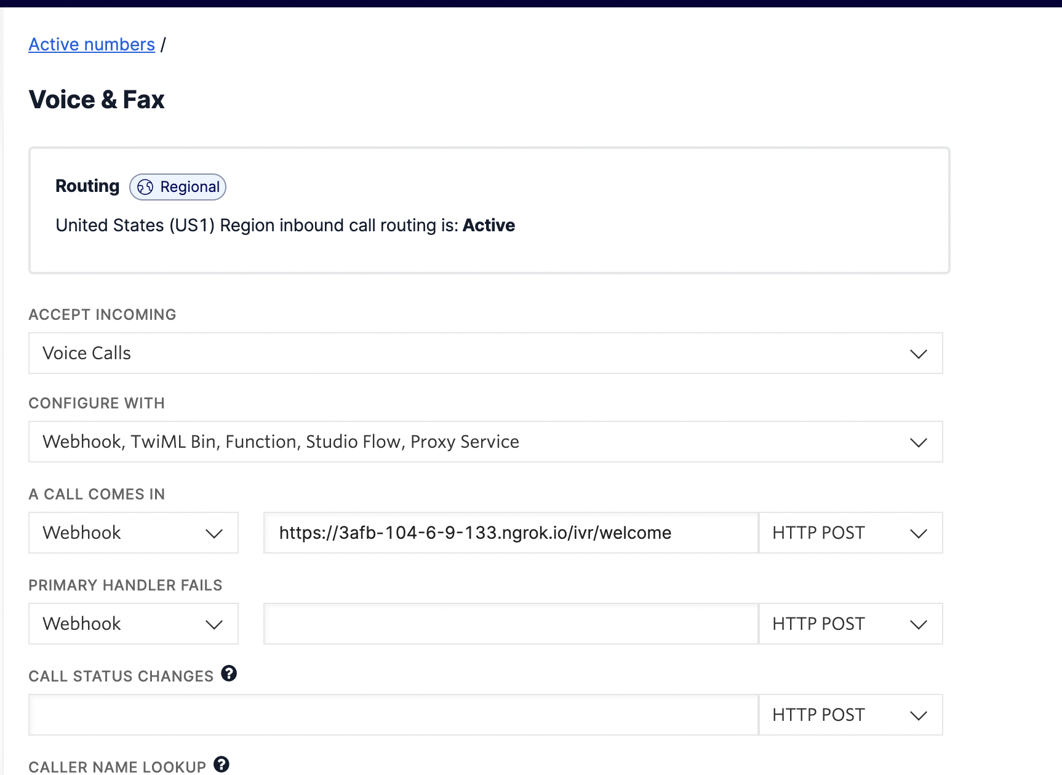1062x775 pixels.
Task: Open the Accept Incoming Voice Calls dropdown
Action: tap(485, 353)
